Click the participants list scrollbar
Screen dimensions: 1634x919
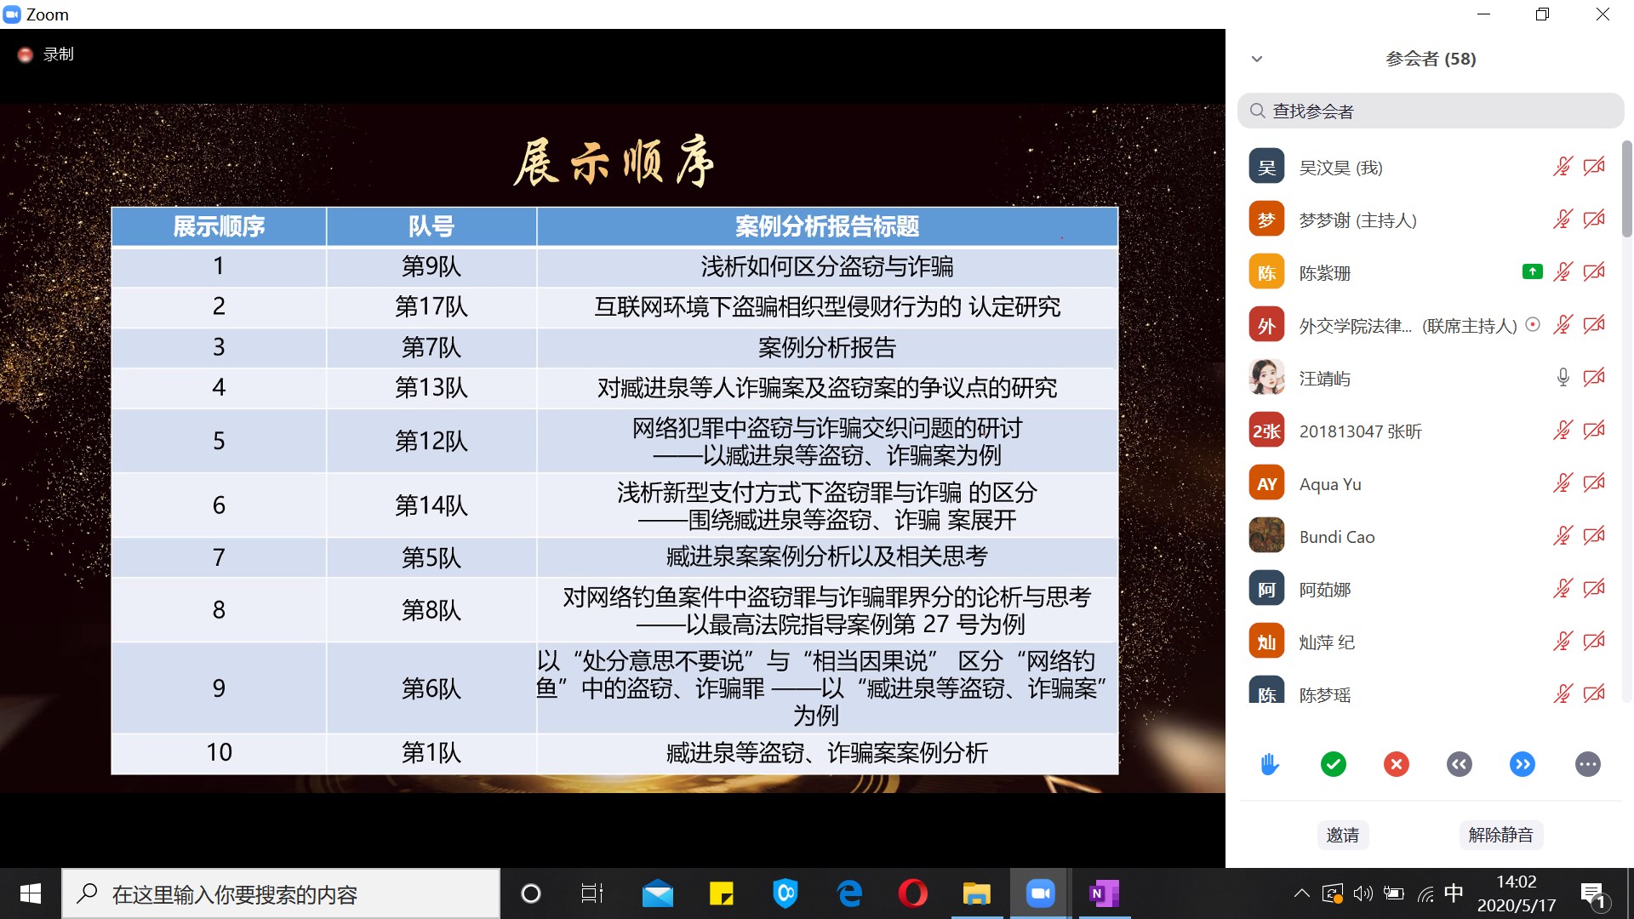coord(1626,190)
